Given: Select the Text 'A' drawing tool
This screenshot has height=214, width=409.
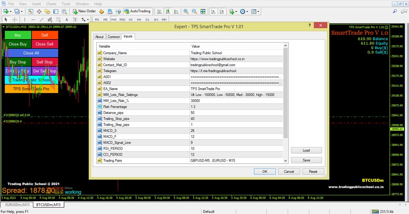Looking at the screenshot, I should click(66, 20).
